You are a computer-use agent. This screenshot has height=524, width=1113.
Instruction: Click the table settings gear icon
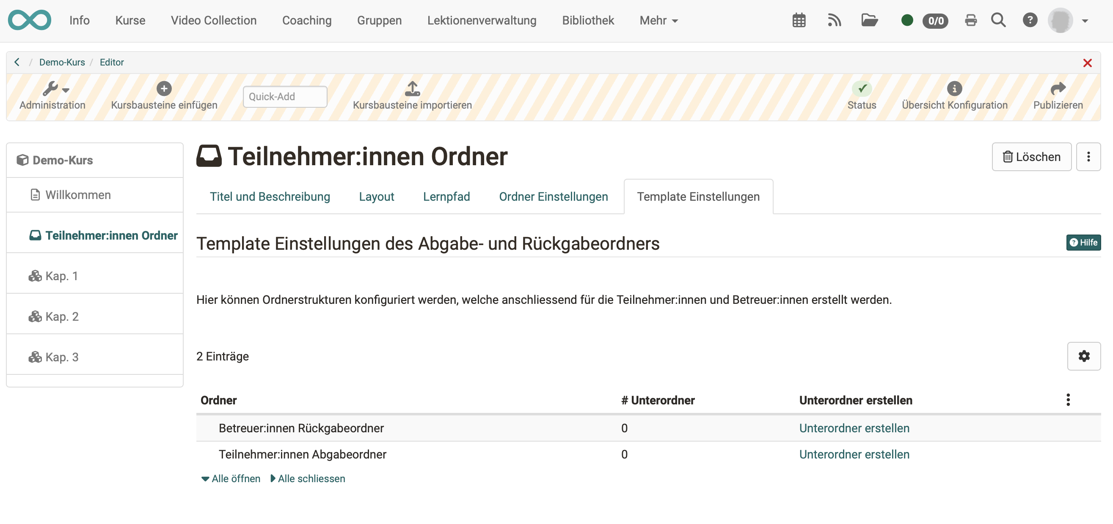[x=1084, y=356]
